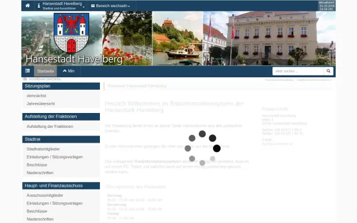Open Stadtrat Niederschriften link

coord(40,173)
